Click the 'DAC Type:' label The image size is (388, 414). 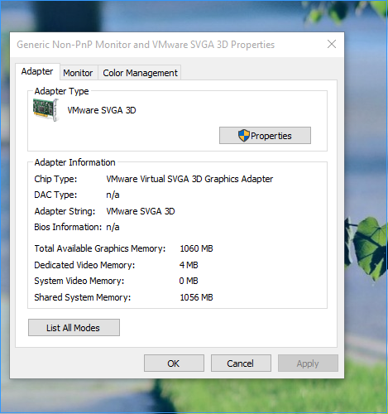[55, 195]
